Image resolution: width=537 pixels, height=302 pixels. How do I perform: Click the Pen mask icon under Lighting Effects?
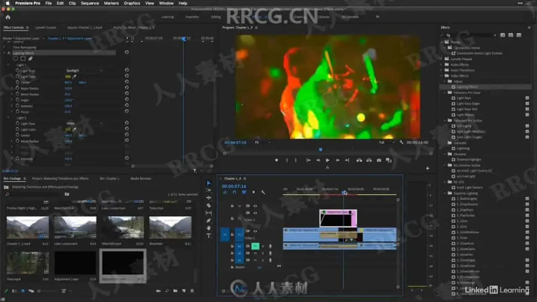tap(30, 59)
